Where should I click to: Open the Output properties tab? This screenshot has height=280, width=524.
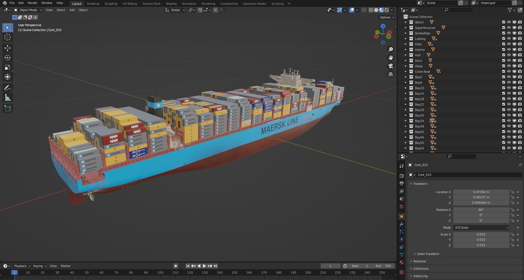[401, 183]
